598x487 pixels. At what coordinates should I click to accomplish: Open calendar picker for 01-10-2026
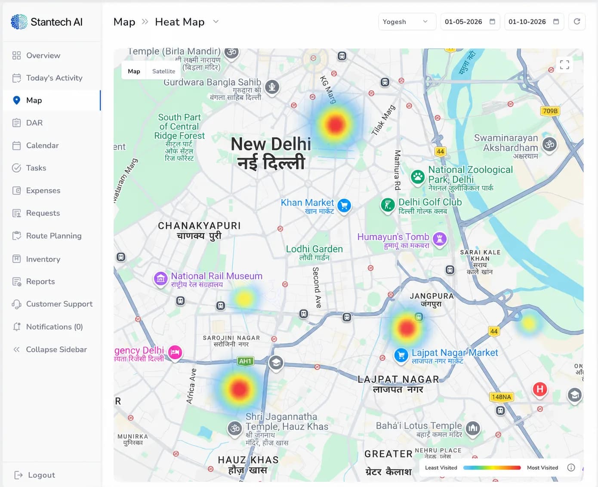556,22
